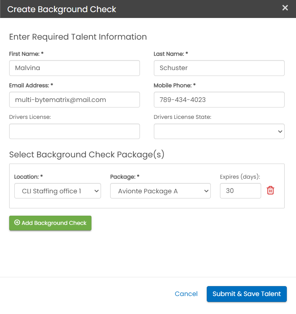Open the Drivers License State dropdown

[219, 131]
